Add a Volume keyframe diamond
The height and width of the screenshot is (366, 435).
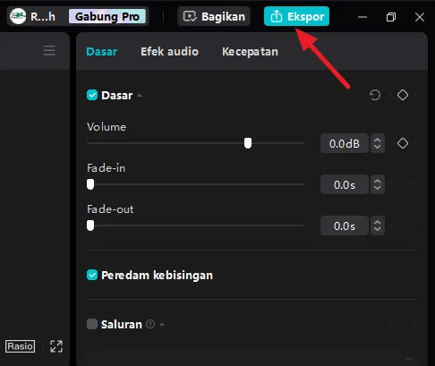403,143
